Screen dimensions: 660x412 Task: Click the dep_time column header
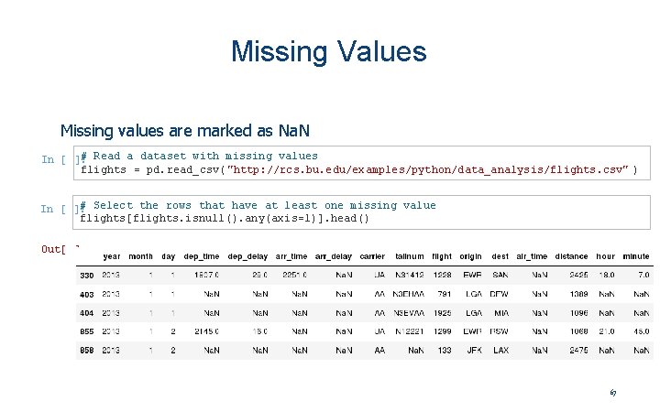(203, 256)
